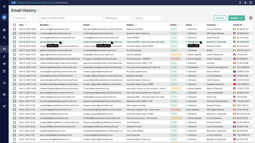Click the Oscorp Offices customer cell

click(x=213, y=72)
